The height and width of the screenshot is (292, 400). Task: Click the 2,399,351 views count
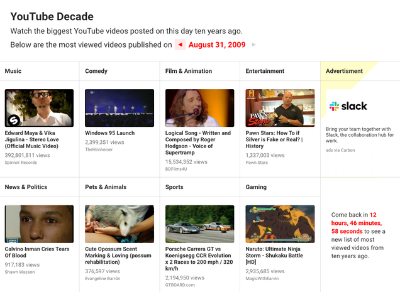pyautogui.click(x=104, y=143)
